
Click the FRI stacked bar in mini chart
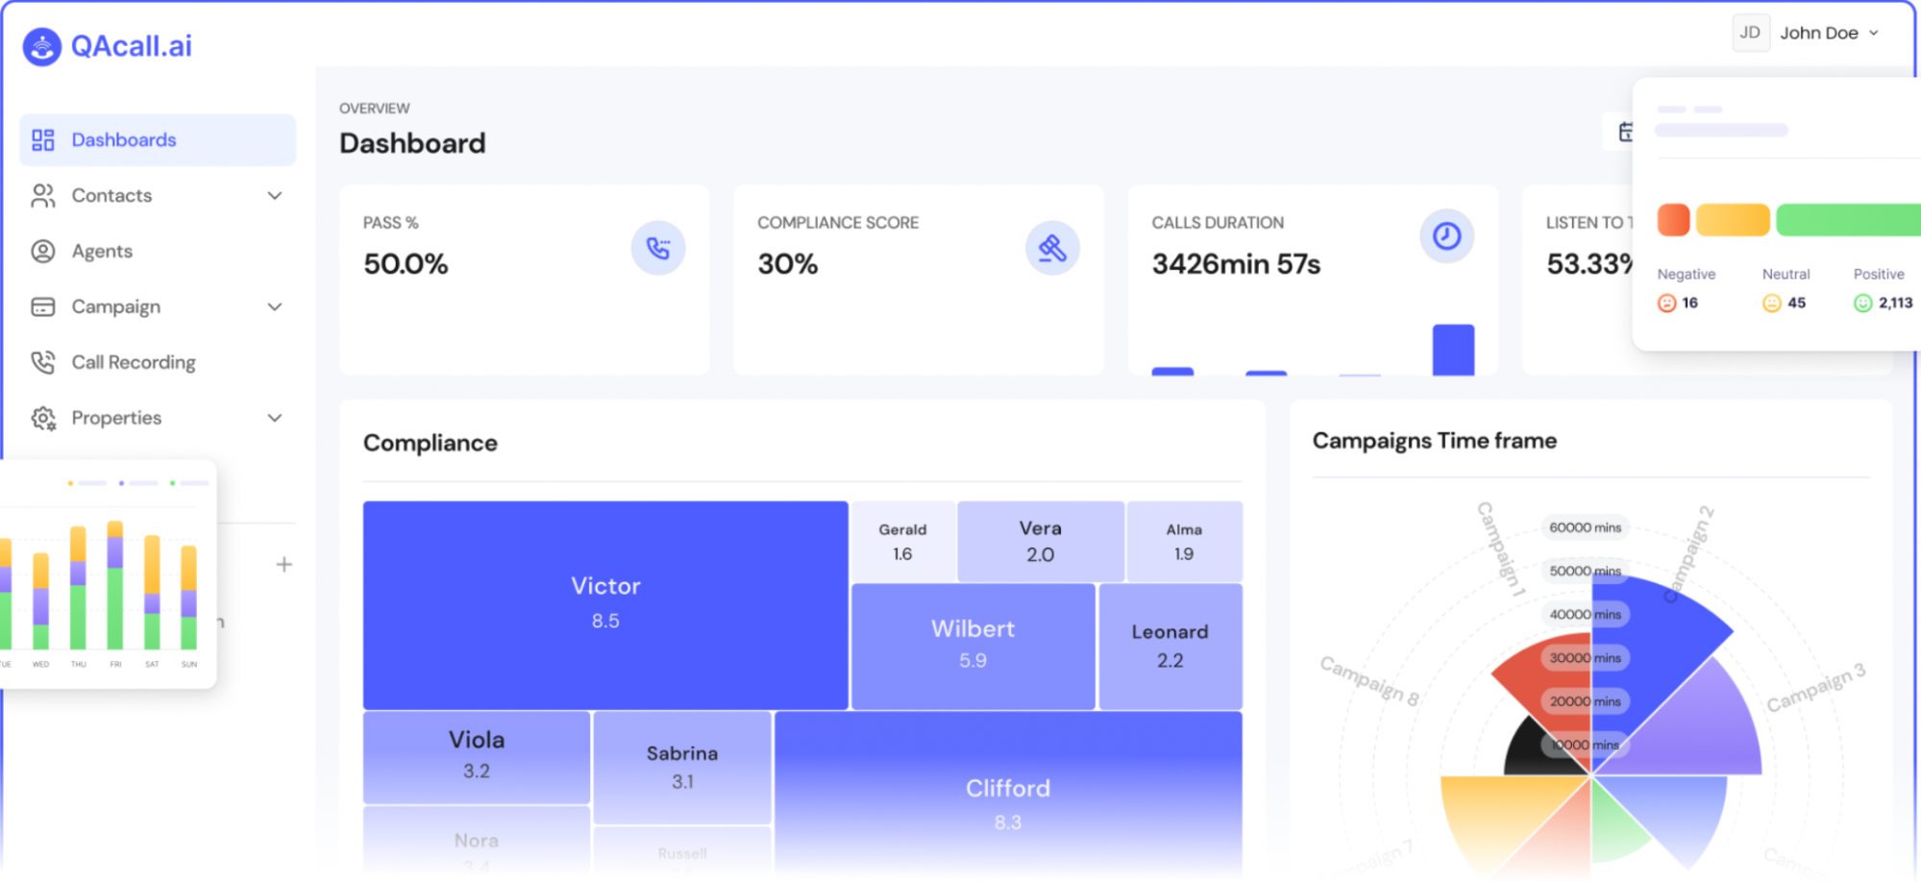tap(115, 585)
